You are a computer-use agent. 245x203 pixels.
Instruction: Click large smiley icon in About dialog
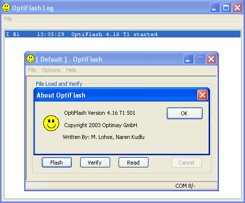pyautogui.click(x=51, y=123)
